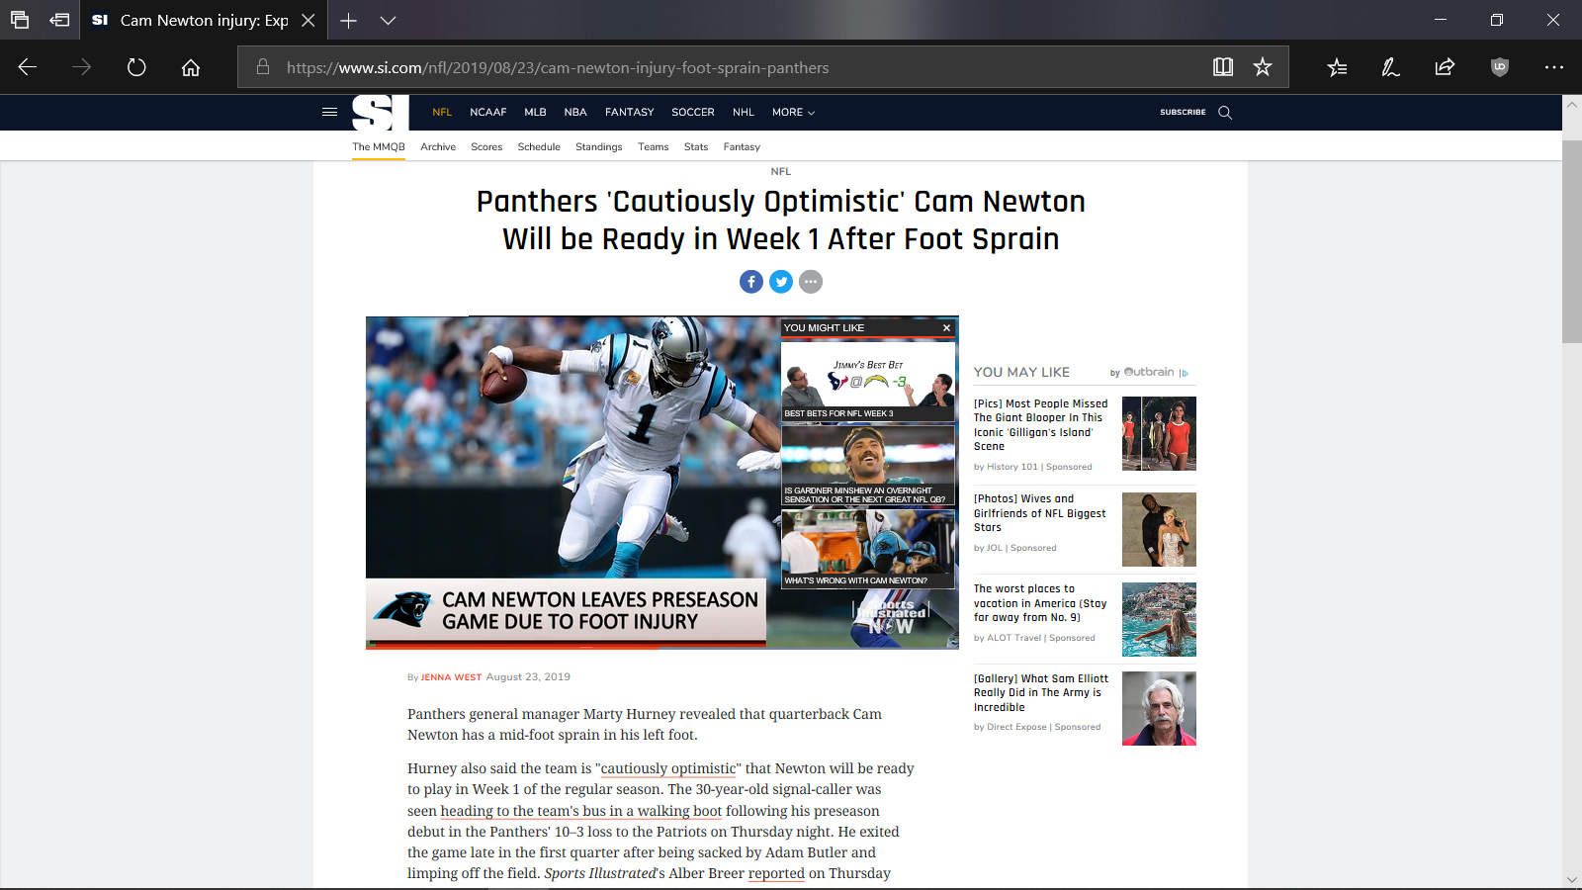
Task: Click the page vertical scrollbar thumb
Action: tap(1571, 241)
